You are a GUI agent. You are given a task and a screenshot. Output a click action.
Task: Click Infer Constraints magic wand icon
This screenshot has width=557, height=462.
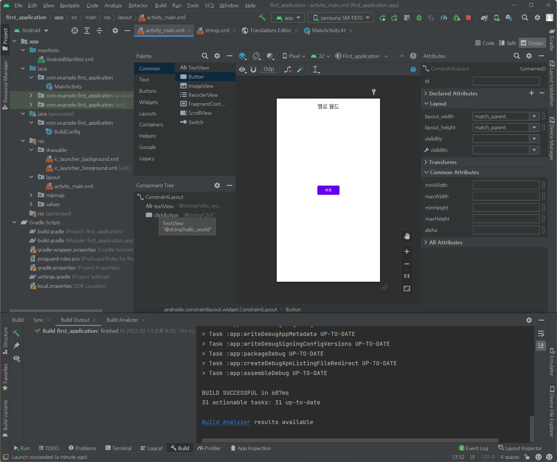(300, 70)
